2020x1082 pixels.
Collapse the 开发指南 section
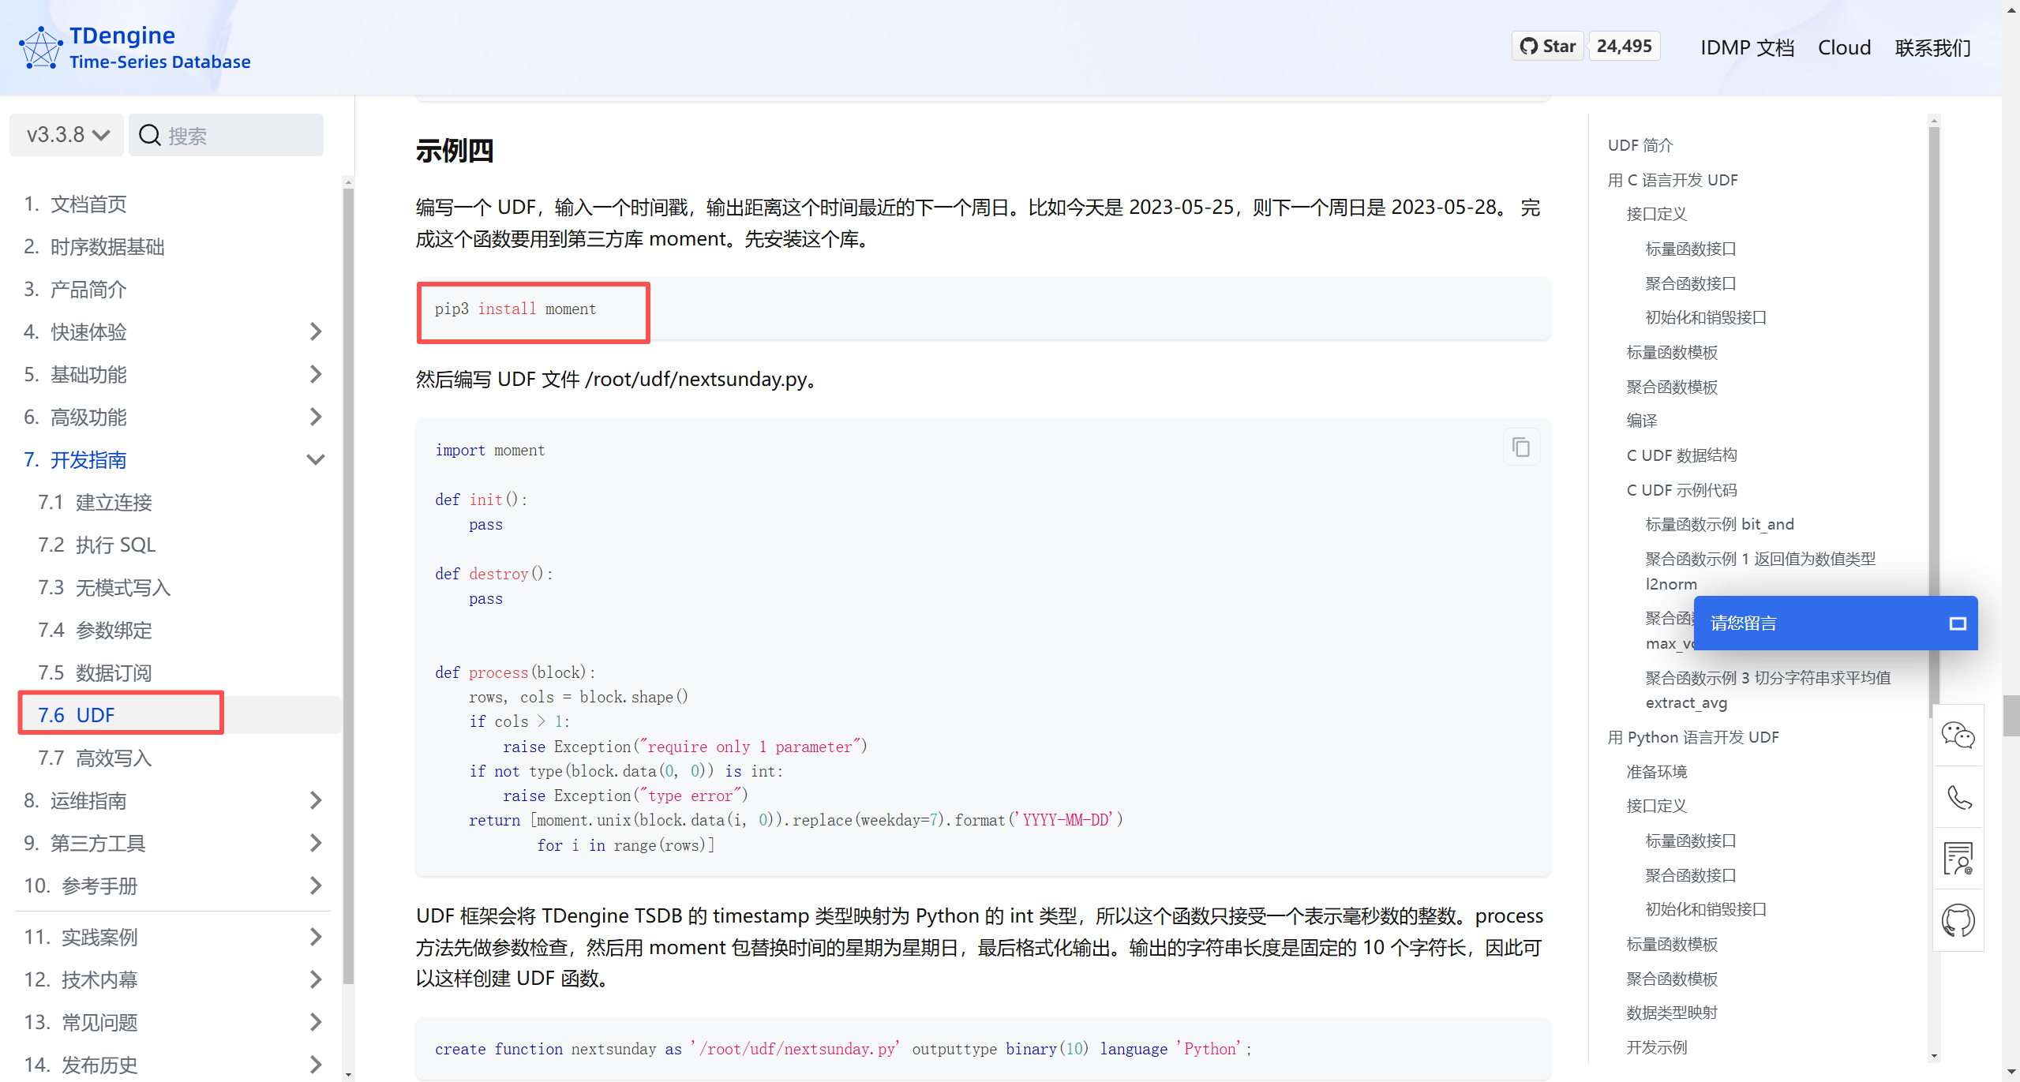point(315,459)
